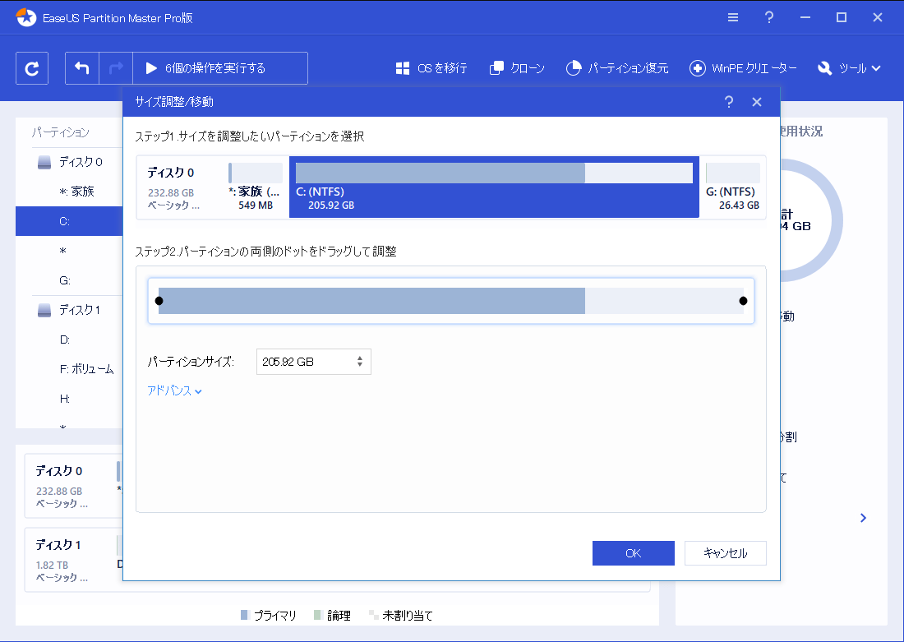Viewport: 904px width, 642px height.
Task: Minimize the EaseUS Partition Master window
Action: [805, 17]
